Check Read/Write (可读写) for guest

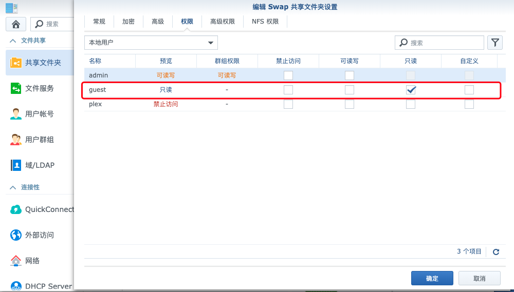(350, 90)
